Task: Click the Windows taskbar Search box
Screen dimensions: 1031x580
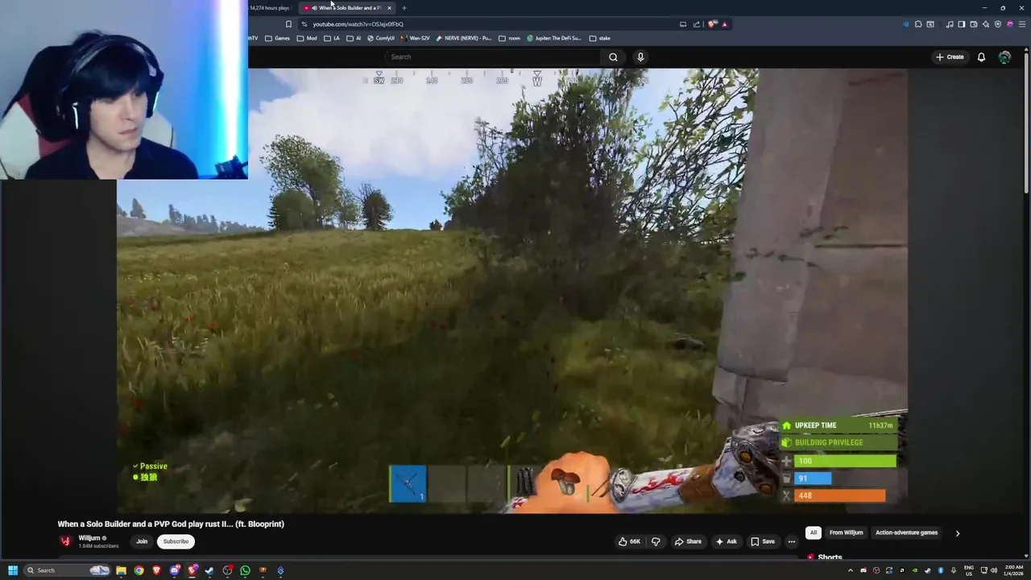Action: click(x=68, y=570)
